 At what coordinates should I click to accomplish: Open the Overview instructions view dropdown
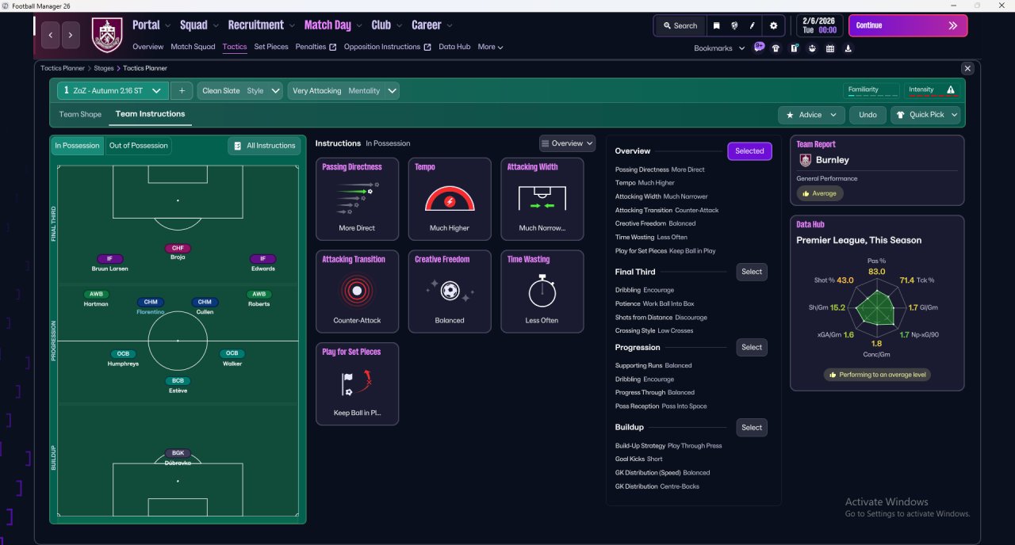(567, 143)
